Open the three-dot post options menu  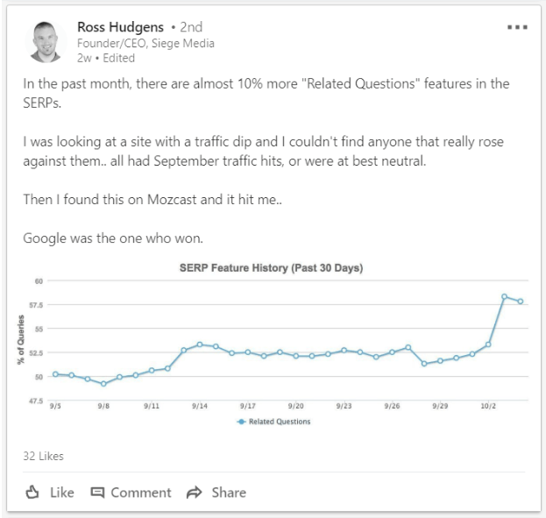517,28
